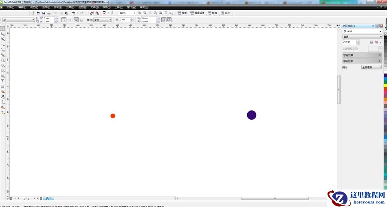Image resolution: width=387 pixels, height=207 pixels.
Task: Select the Outline pen tool
Action: tap(2, 102)
